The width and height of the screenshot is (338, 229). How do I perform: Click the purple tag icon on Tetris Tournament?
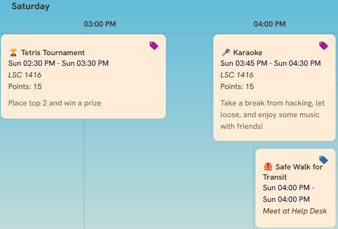(154, 46)
